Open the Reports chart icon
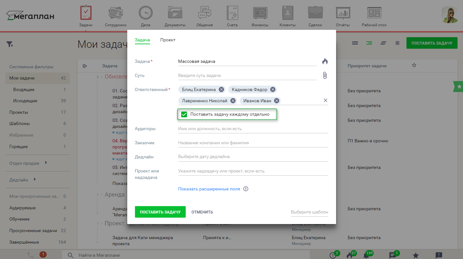Image resolution: width=463 pixels, height=259 pixels. [x=343, y=13]
